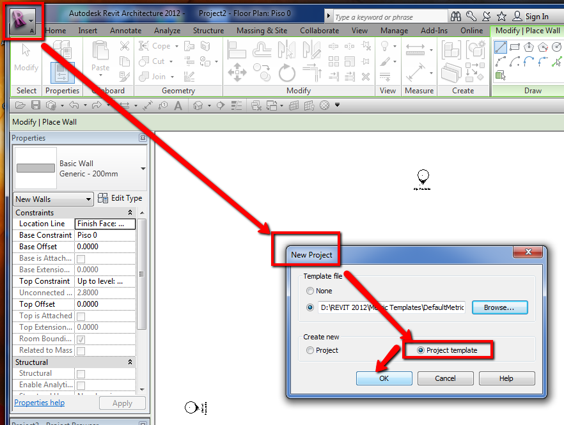Image resolution: width=564 pixels, height=425 pixels.
Task: Click the Save quick access icon
Action: click(36, 105)
